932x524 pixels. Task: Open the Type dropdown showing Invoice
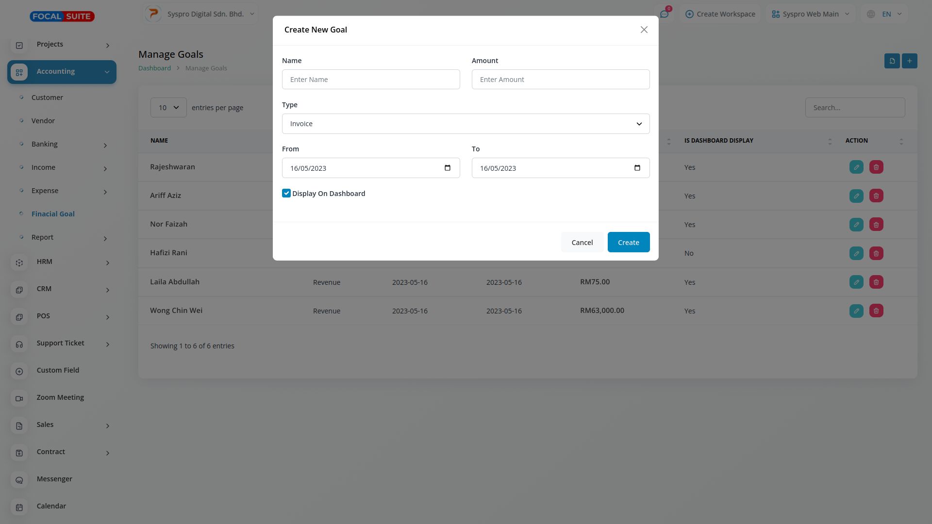coord(465,124)
